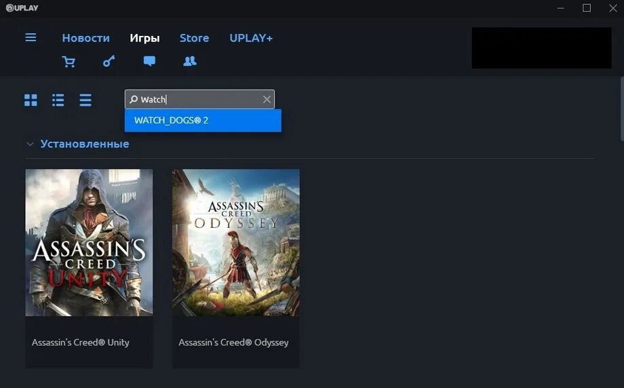
Task: Close the Uplay window
Action: click(x=613, y=8)
